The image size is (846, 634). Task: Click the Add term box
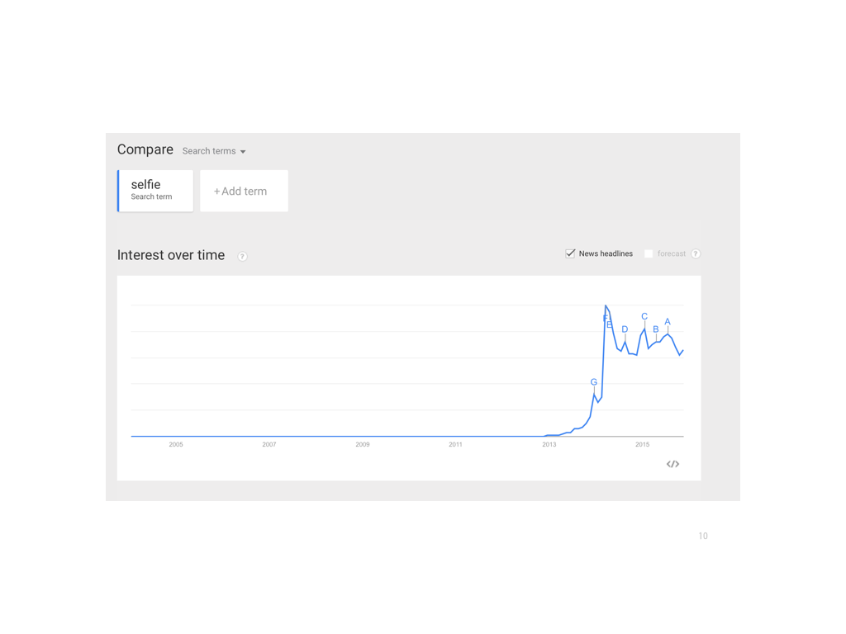click(x=244, y=191)
